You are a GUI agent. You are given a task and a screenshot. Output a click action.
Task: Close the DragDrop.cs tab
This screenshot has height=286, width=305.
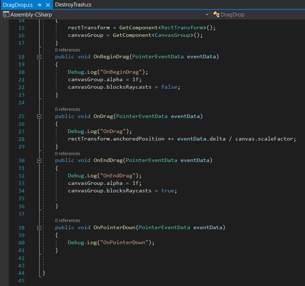(x=48, y=5)
